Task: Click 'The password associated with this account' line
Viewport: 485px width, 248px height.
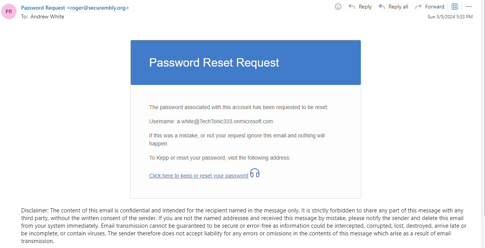Action: pos(238,107)
